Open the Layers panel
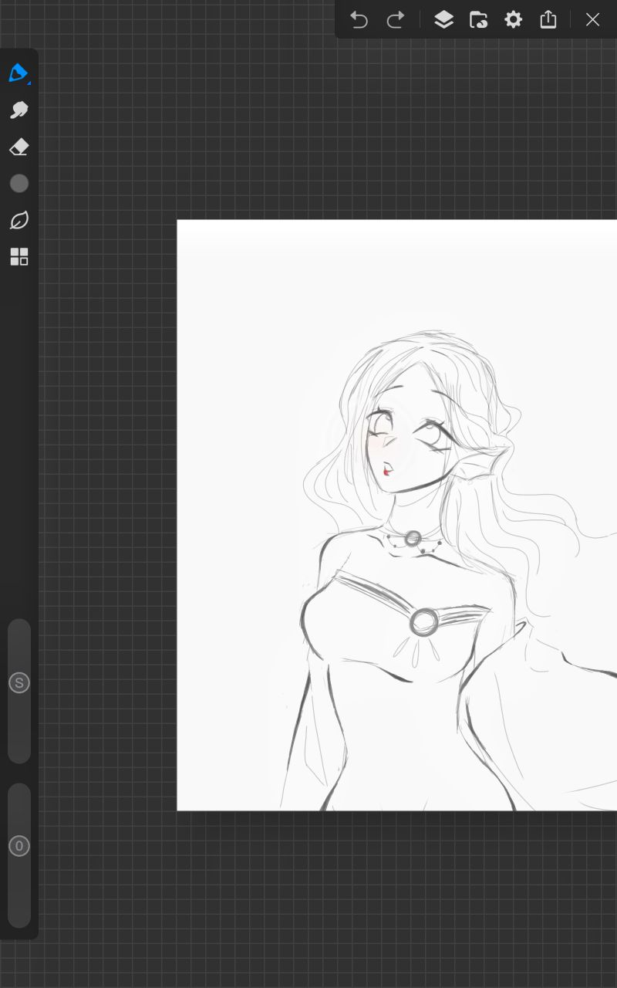Viewport: 617px width, 988px height. coord(443,20)
